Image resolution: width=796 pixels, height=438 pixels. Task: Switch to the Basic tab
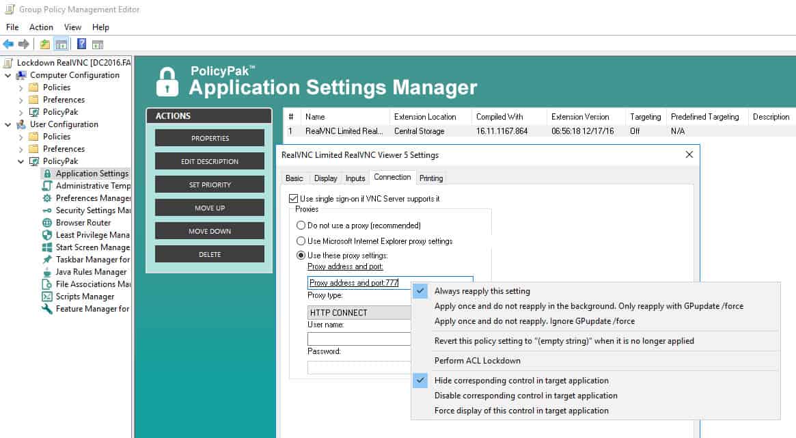[x=294, y=178]
